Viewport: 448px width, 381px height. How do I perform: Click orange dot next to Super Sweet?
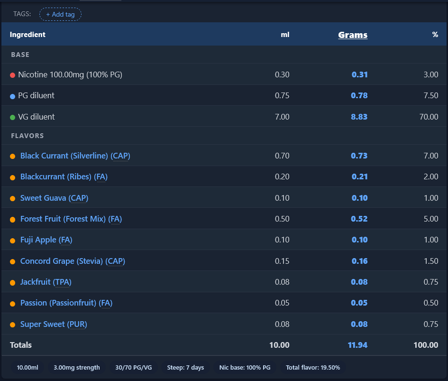[x=12, y=325]
